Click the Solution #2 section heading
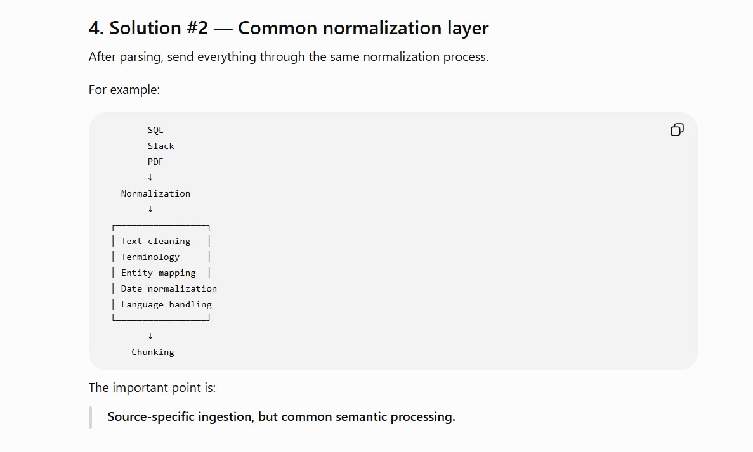The height and width of the screenshot is (452, 753). coord(289,28)
